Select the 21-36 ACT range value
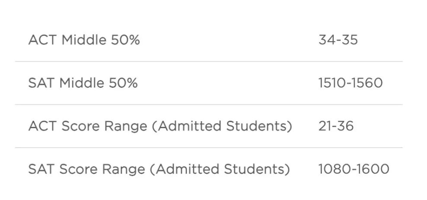This screenshot has width=427, height=200. coord(336,126)
